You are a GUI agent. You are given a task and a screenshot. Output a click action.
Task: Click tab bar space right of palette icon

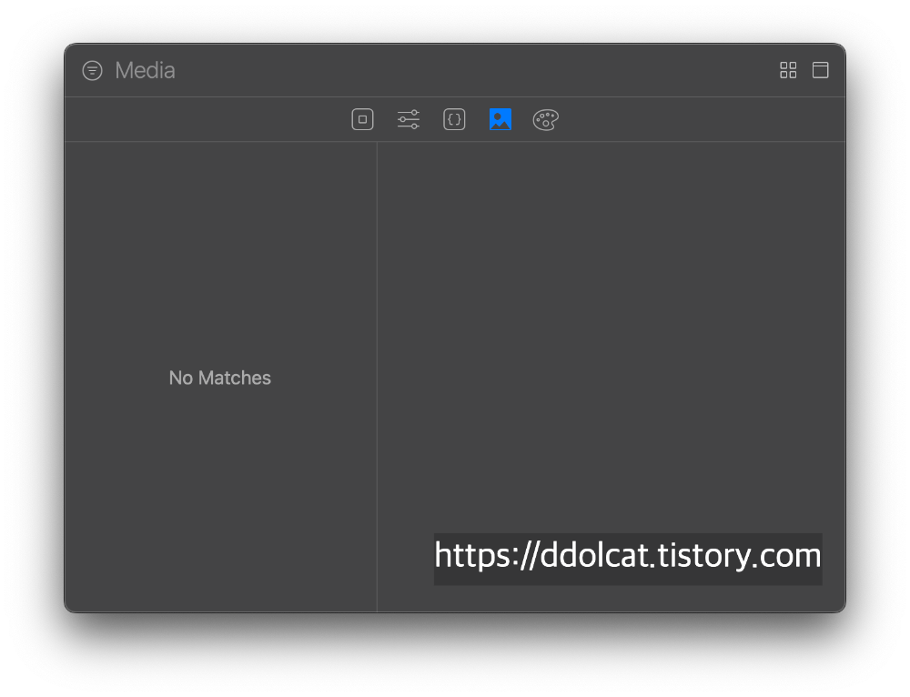pos(701,119)
